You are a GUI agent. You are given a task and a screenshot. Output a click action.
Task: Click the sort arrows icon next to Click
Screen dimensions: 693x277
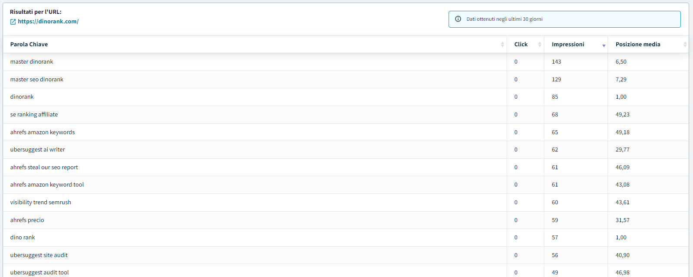pyautogui.click(x=540, y=45)
